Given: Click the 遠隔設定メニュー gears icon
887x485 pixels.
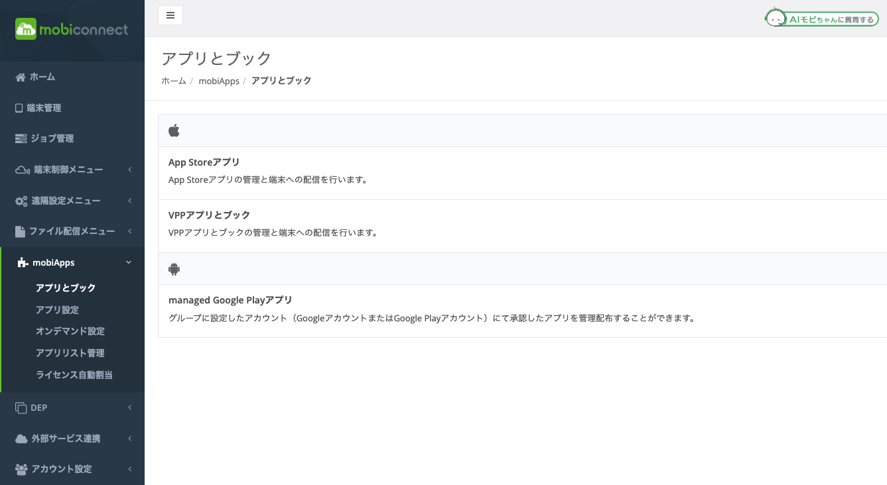Looking at the screenshot, I should (x=21, y=200).
